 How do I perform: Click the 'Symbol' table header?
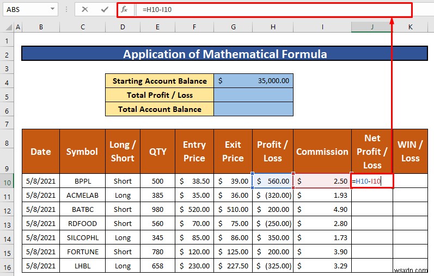pyautogui.click(x=82, y=152)
